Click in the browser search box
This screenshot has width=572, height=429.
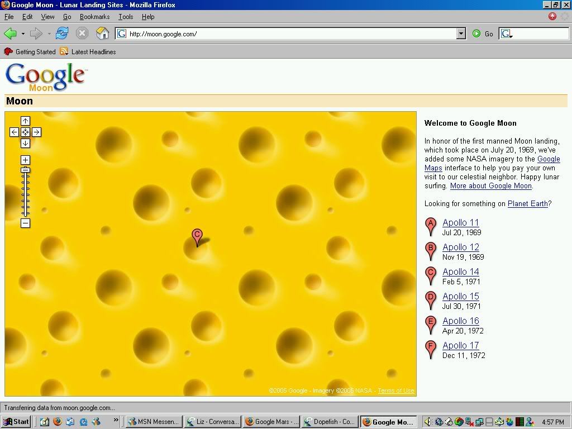click(x=541, y=34)
